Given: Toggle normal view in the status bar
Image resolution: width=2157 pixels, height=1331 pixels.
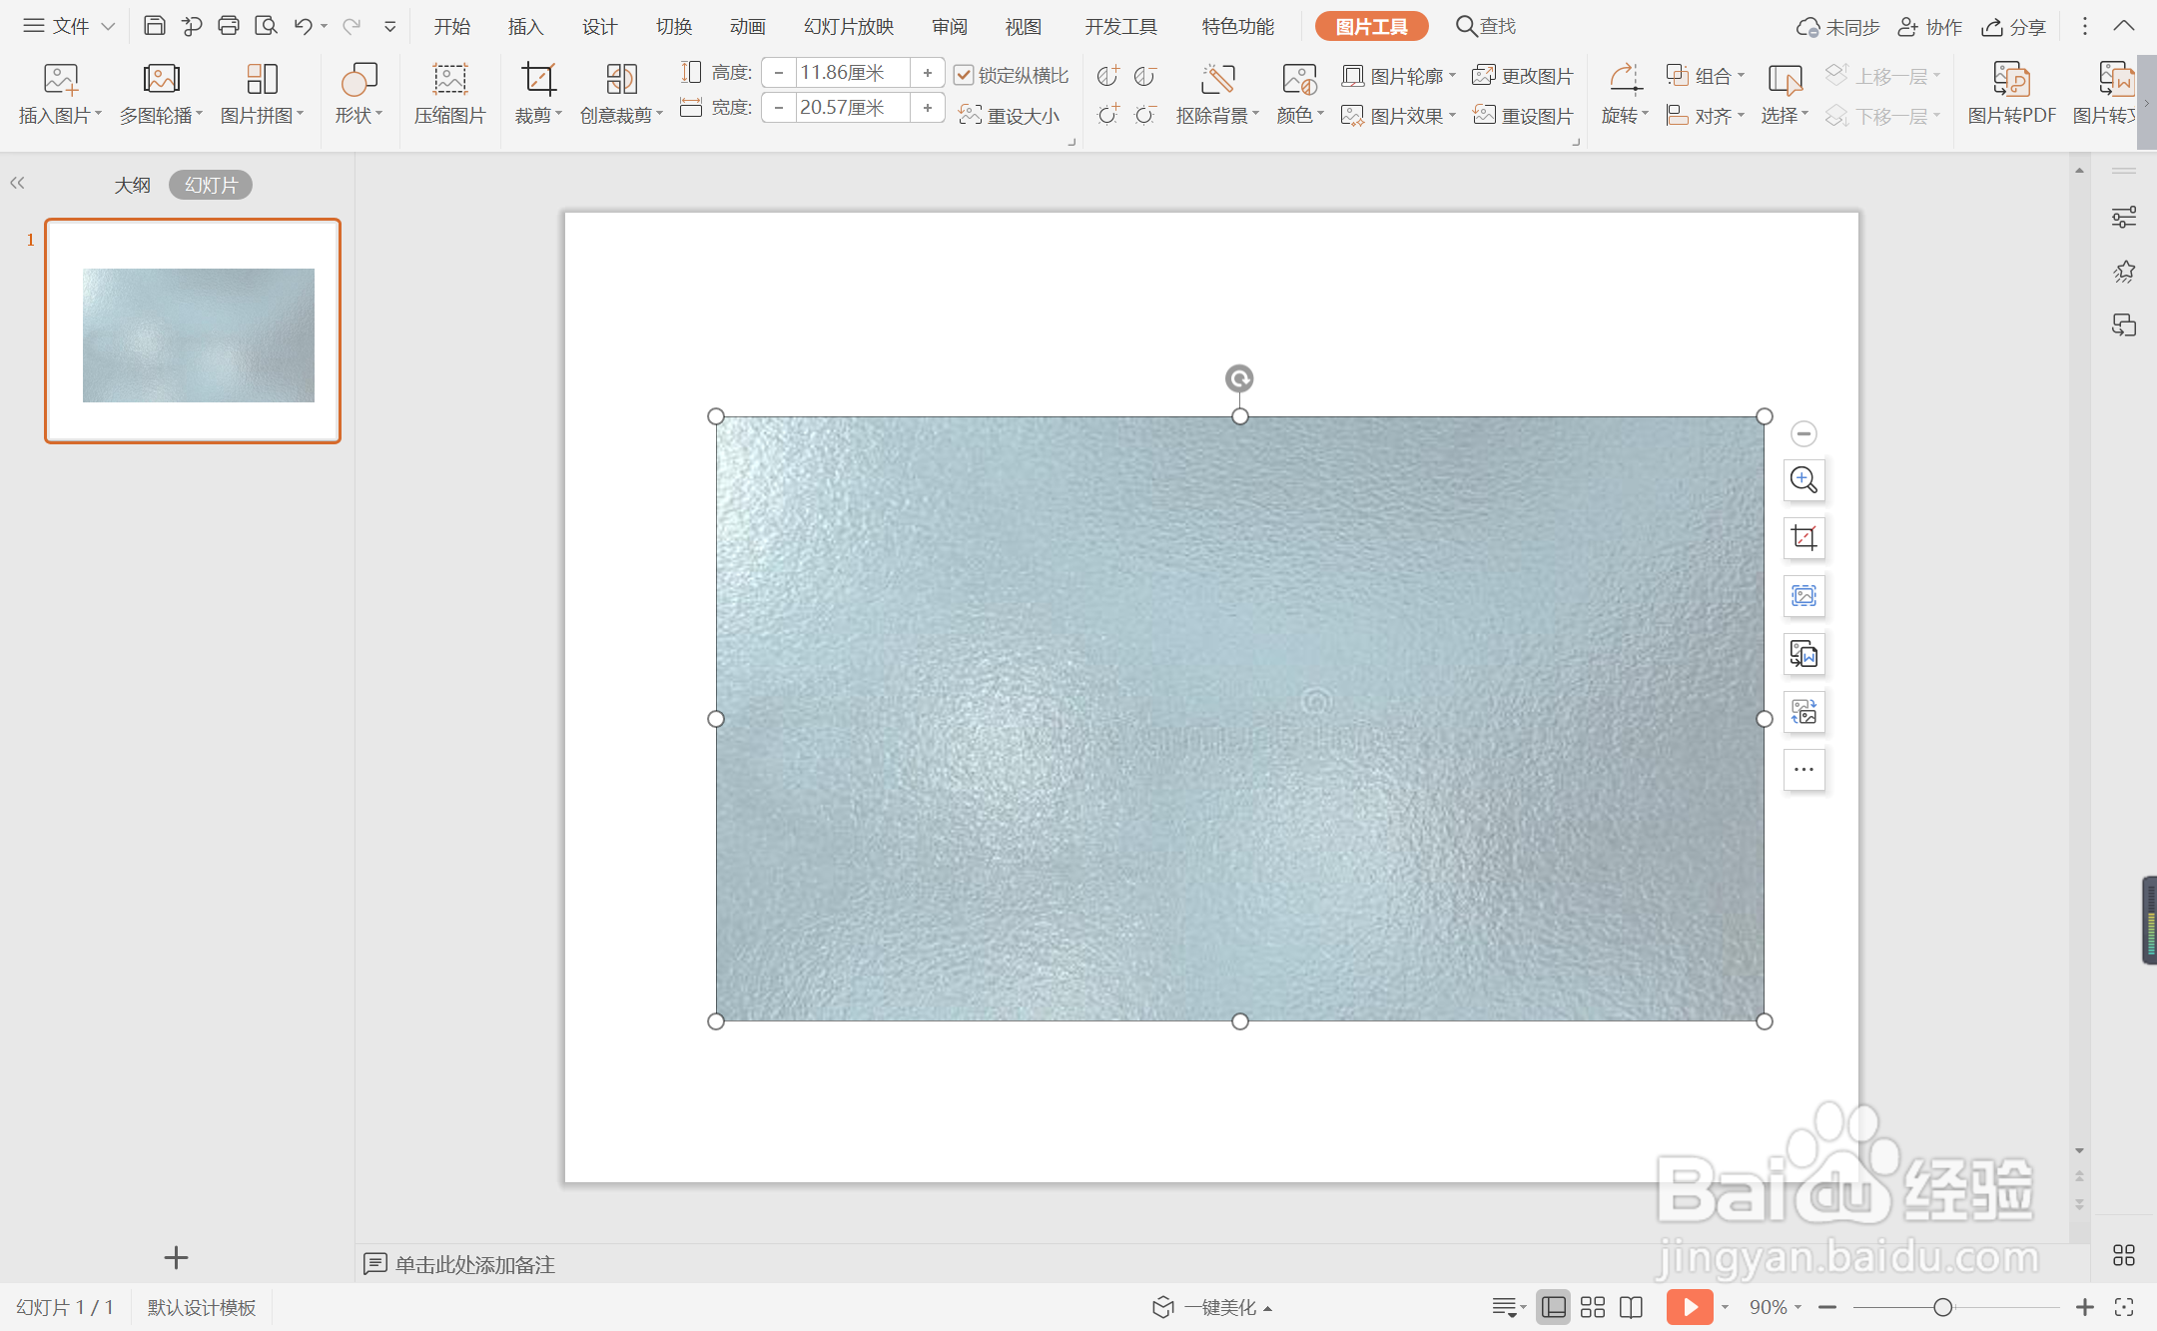Looking at the screenshot, I should coord(1553,1307).
